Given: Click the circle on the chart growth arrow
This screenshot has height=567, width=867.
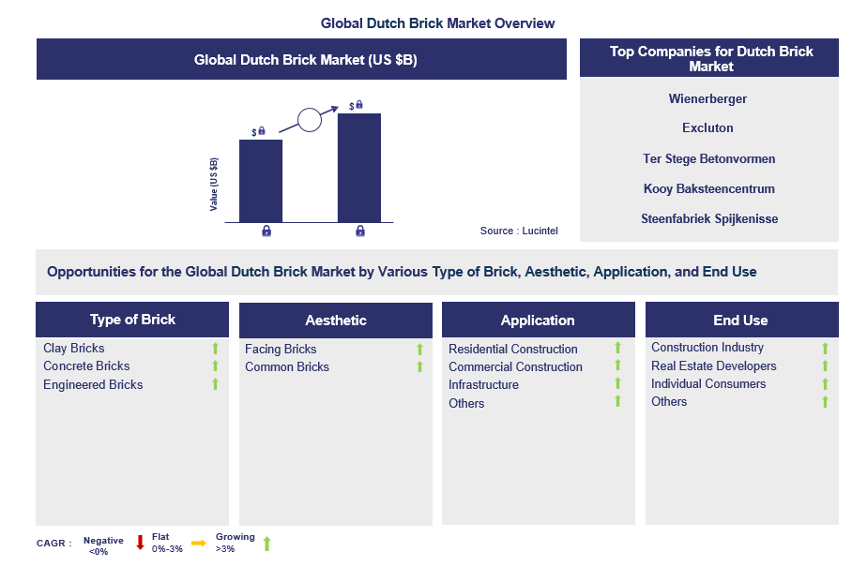Looking at the screenshot, I should coord(310,120).
